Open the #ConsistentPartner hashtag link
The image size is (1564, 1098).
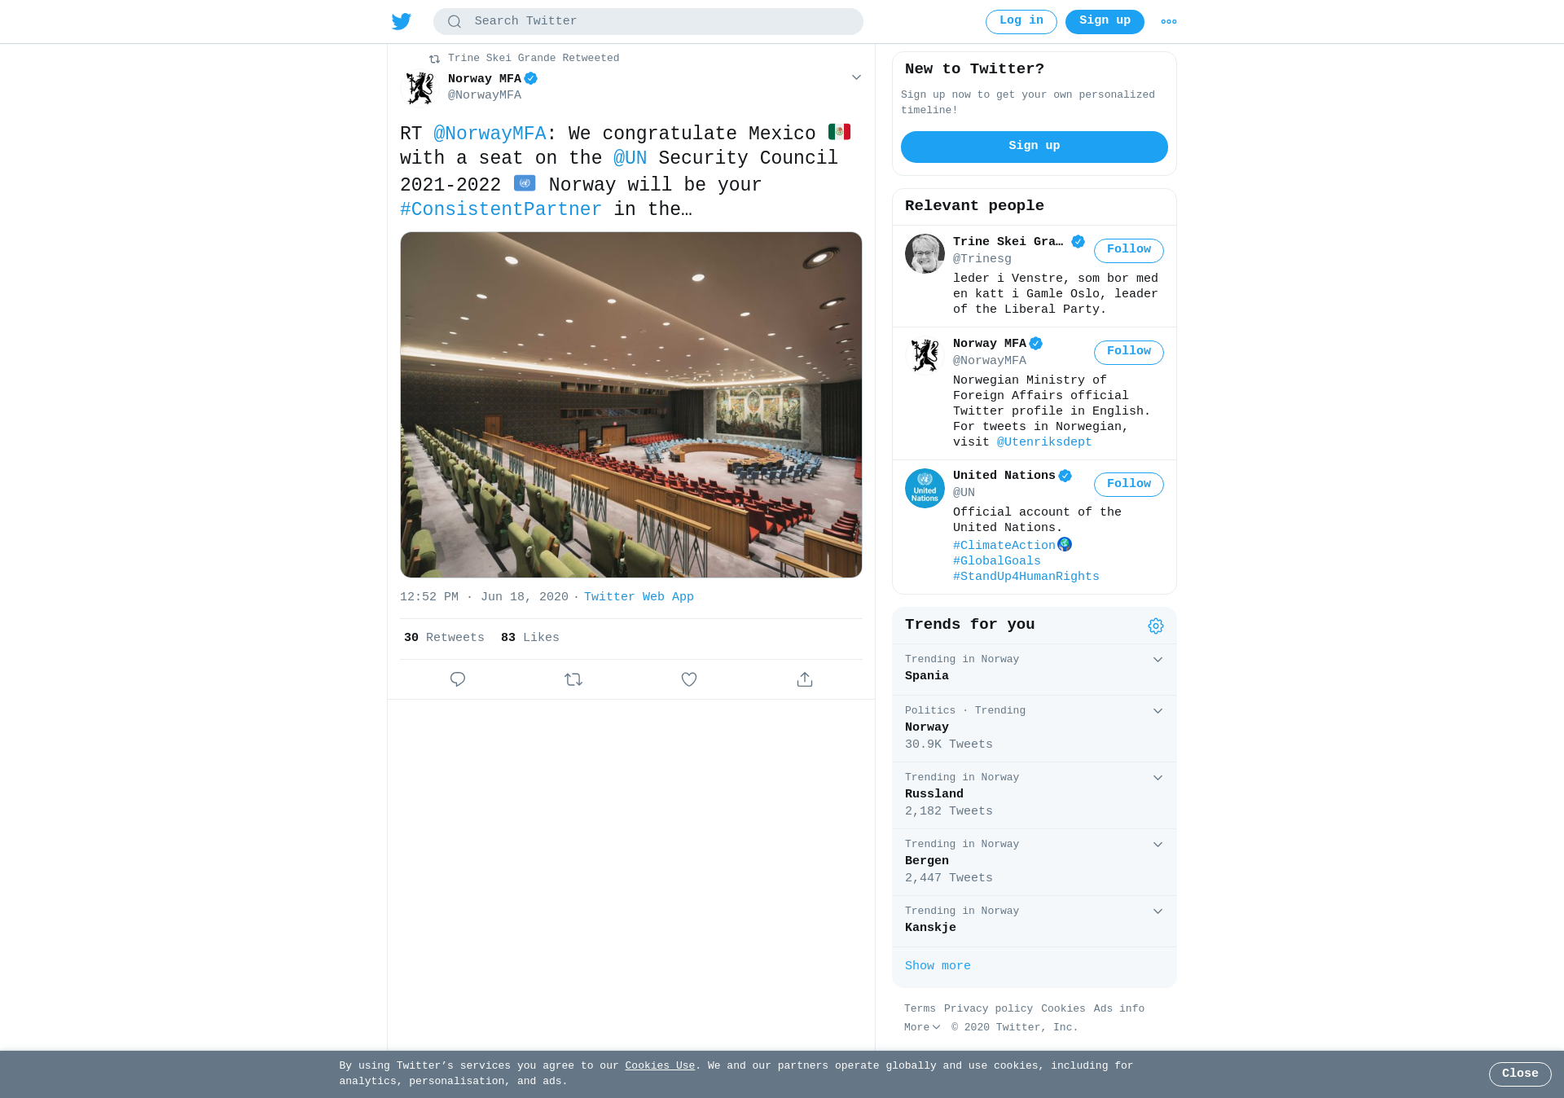(501, 209)
